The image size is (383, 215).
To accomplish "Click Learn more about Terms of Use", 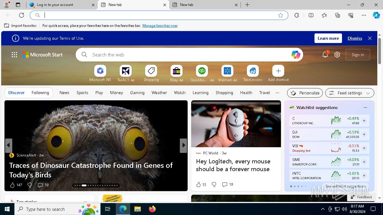I will (x=328, y=38).
